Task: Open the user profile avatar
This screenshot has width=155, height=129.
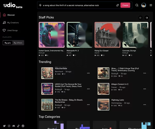Action: [144, 5]
